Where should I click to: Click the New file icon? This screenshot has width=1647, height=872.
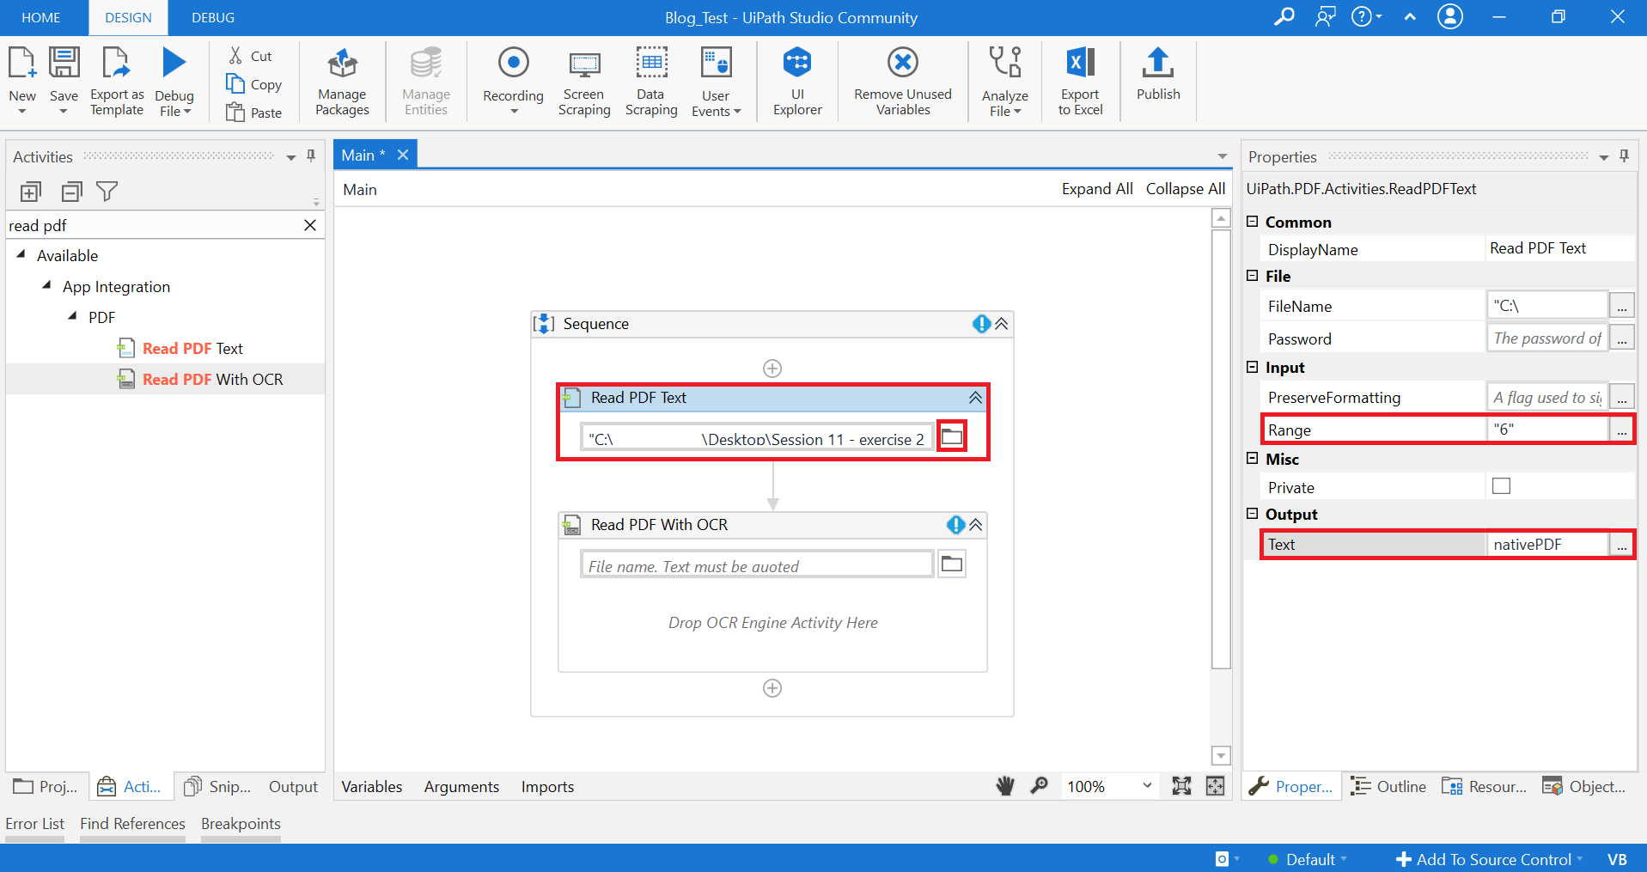coord(21,63)
